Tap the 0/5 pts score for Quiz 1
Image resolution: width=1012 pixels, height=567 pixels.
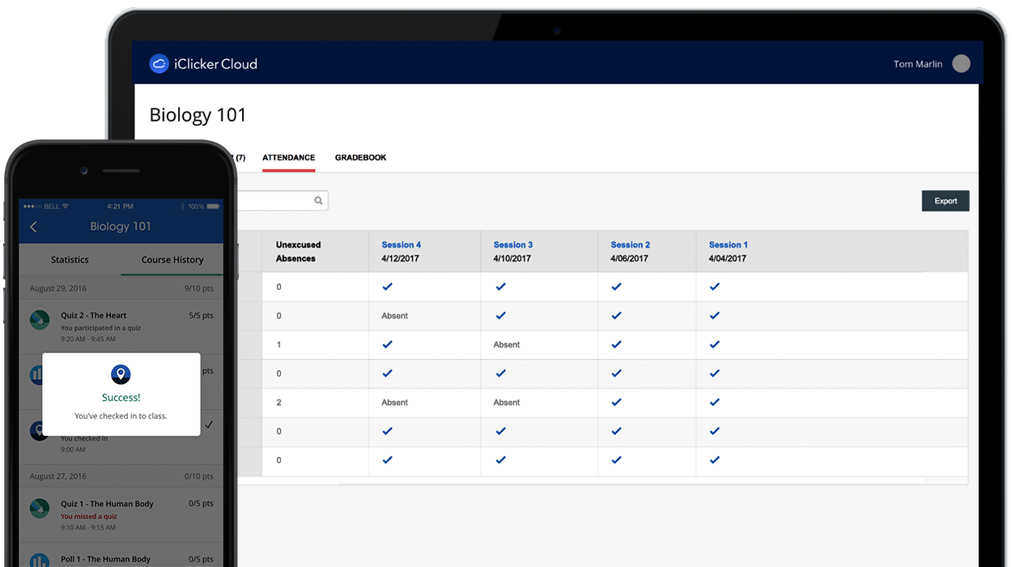point(202,504)
